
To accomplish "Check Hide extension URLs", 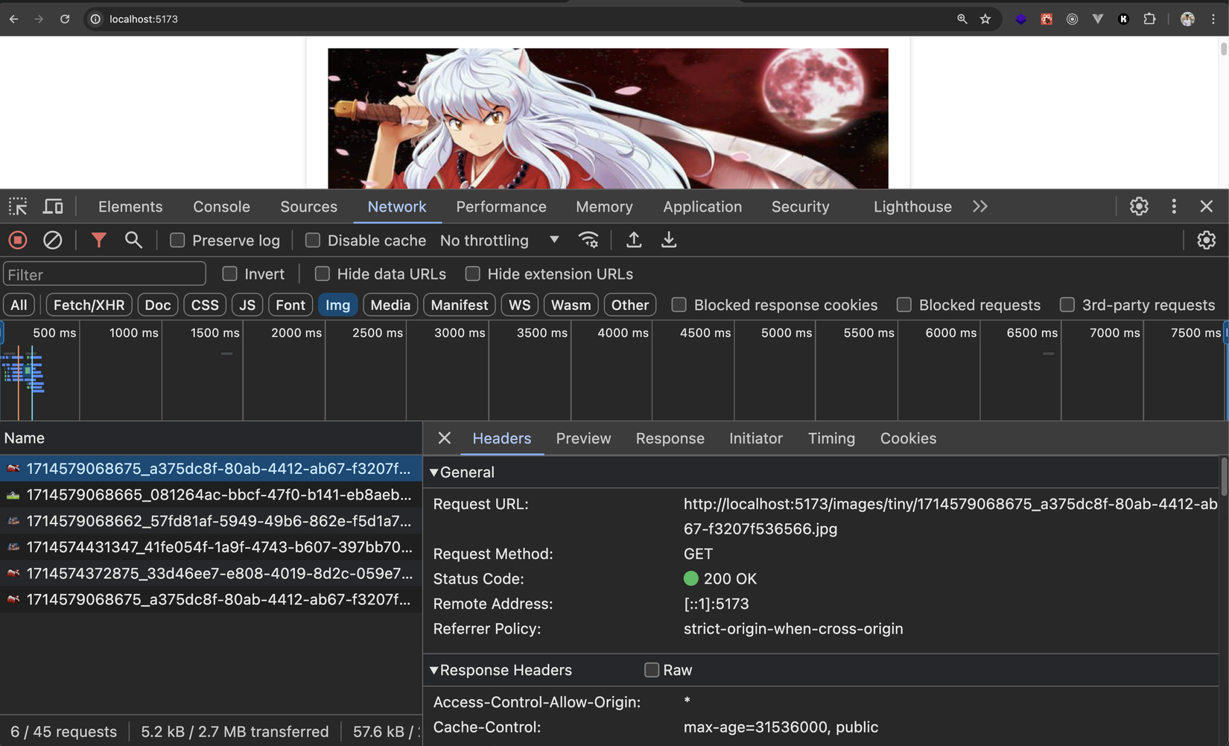I will pos(473,274).
